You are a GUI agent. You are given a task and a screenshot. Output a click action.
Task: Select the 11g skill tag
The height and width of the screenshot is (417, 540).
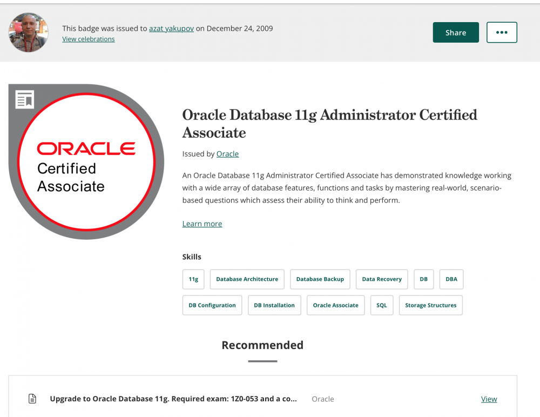(193, 279)
